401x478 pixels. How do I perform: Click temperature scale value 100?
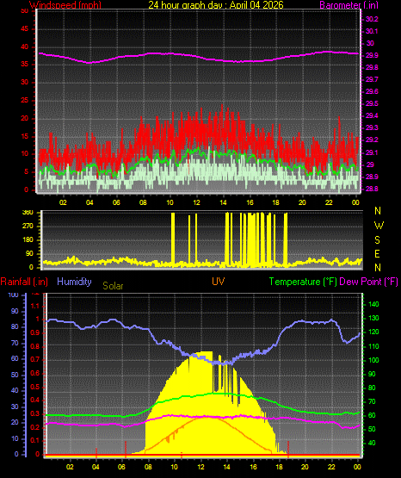tap(373, 360)
